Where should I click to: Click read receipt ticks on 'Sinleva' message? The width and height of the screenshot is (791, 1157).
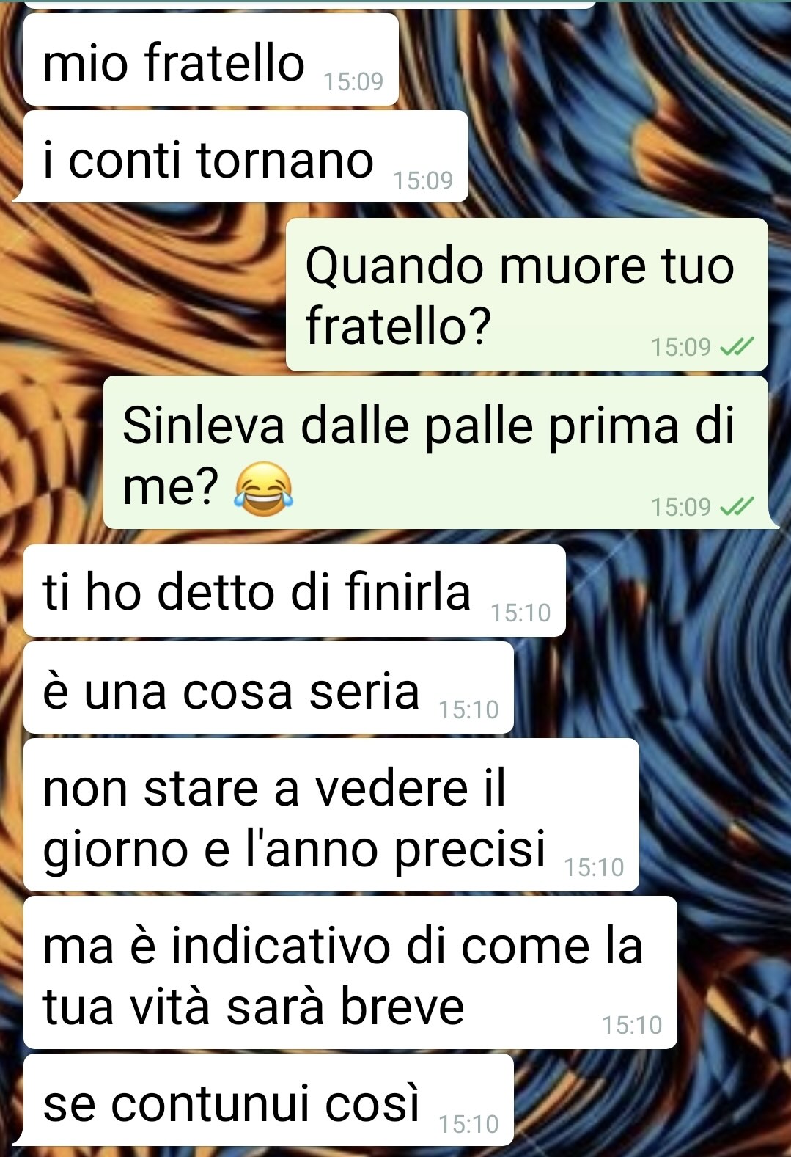(x=737, y=506)
